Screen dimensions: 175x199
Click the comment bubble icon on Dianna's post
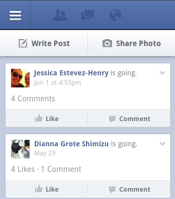(112, 190)
